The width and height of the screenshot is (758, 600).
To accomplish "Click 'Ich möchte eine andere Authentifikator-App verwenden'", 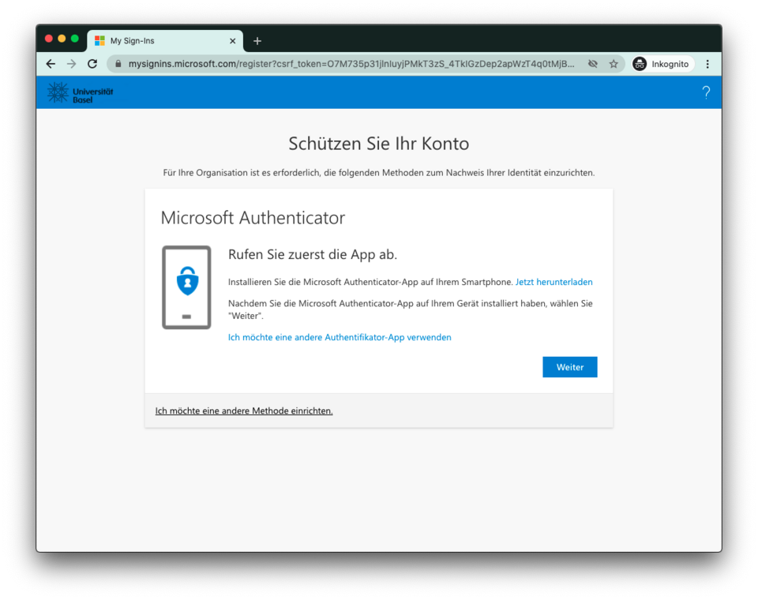I will (340, 337).
